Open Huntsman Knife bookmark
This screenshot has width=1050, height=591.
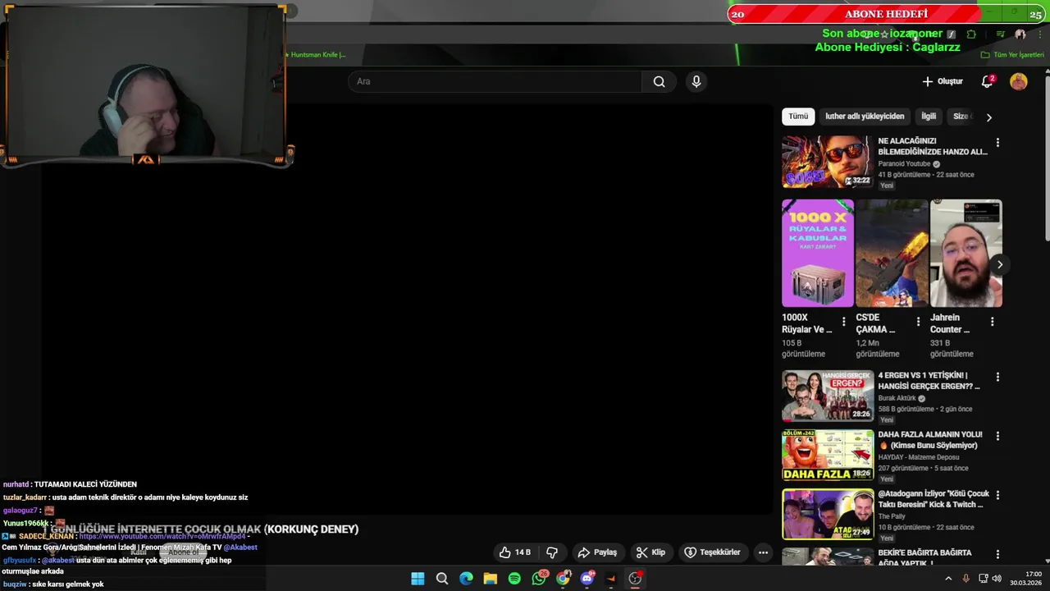tap(316, 55)
